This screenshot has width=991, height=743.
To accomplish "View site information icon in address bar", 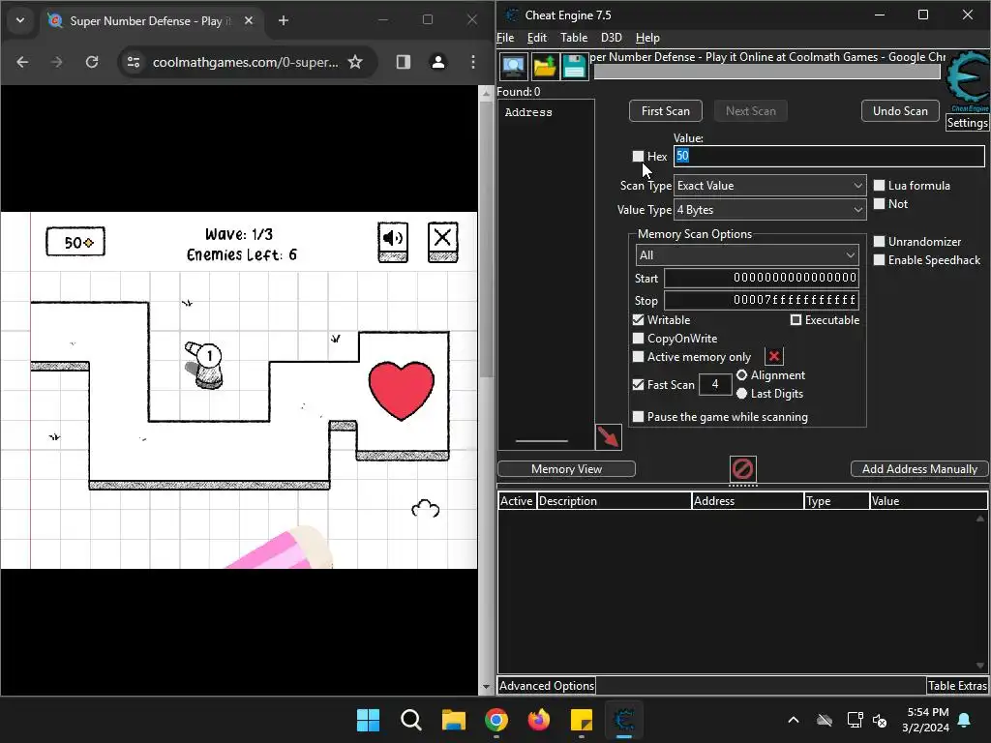I will click(134, 62).
